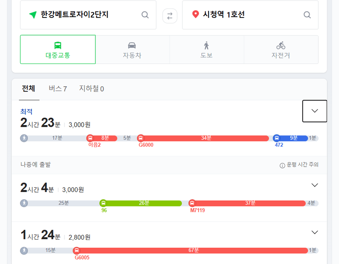
Task: Expand the 2시간 4분 route details
Action: pos(315,185)
